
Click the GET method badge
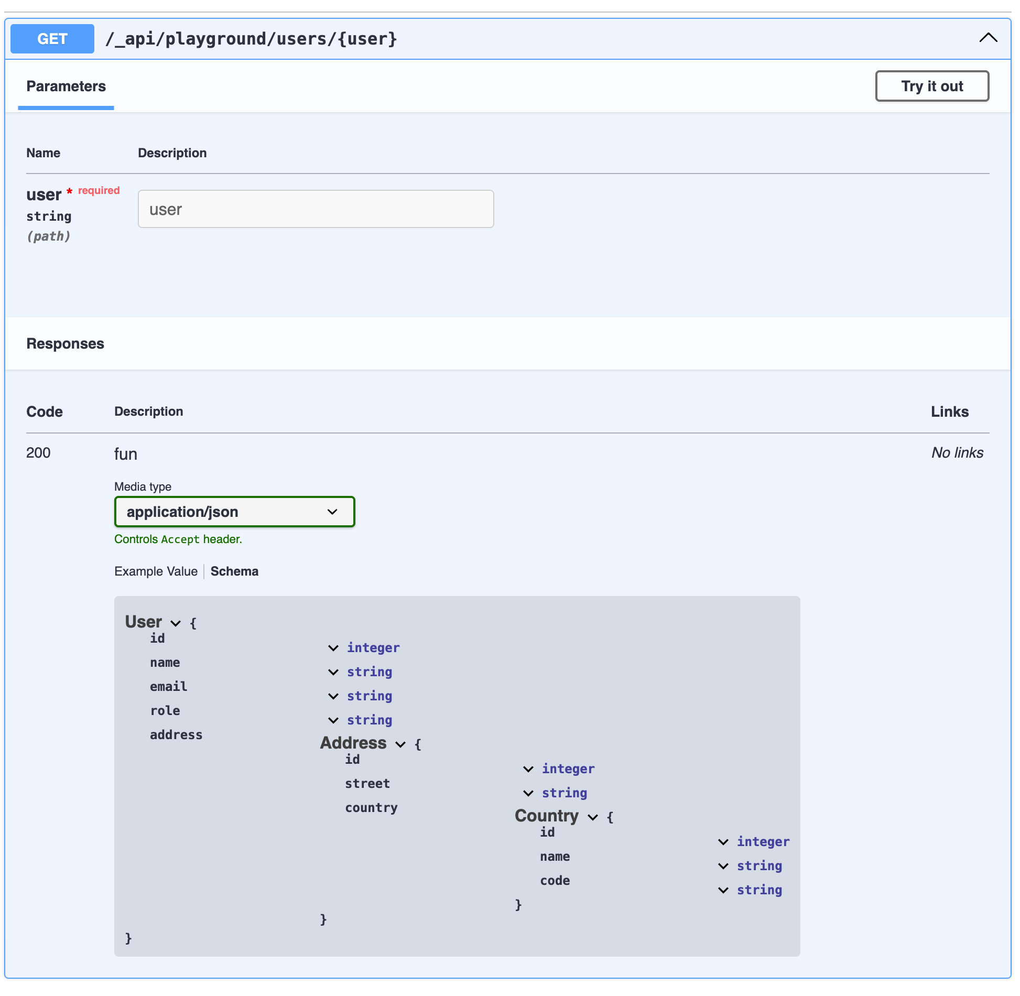[x=52, y=39]
